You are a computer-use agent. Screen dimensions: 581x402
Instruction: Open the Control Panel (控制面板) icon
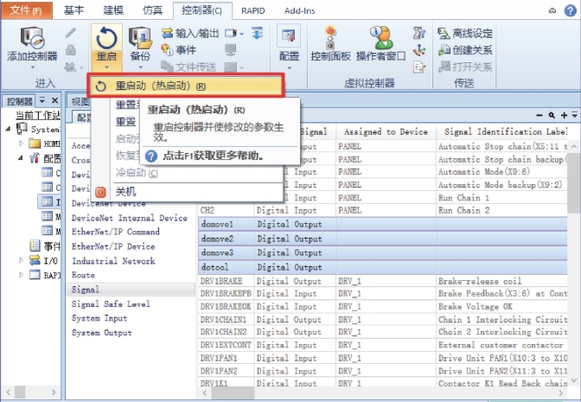pyautogui.click(x=330, y=43)
